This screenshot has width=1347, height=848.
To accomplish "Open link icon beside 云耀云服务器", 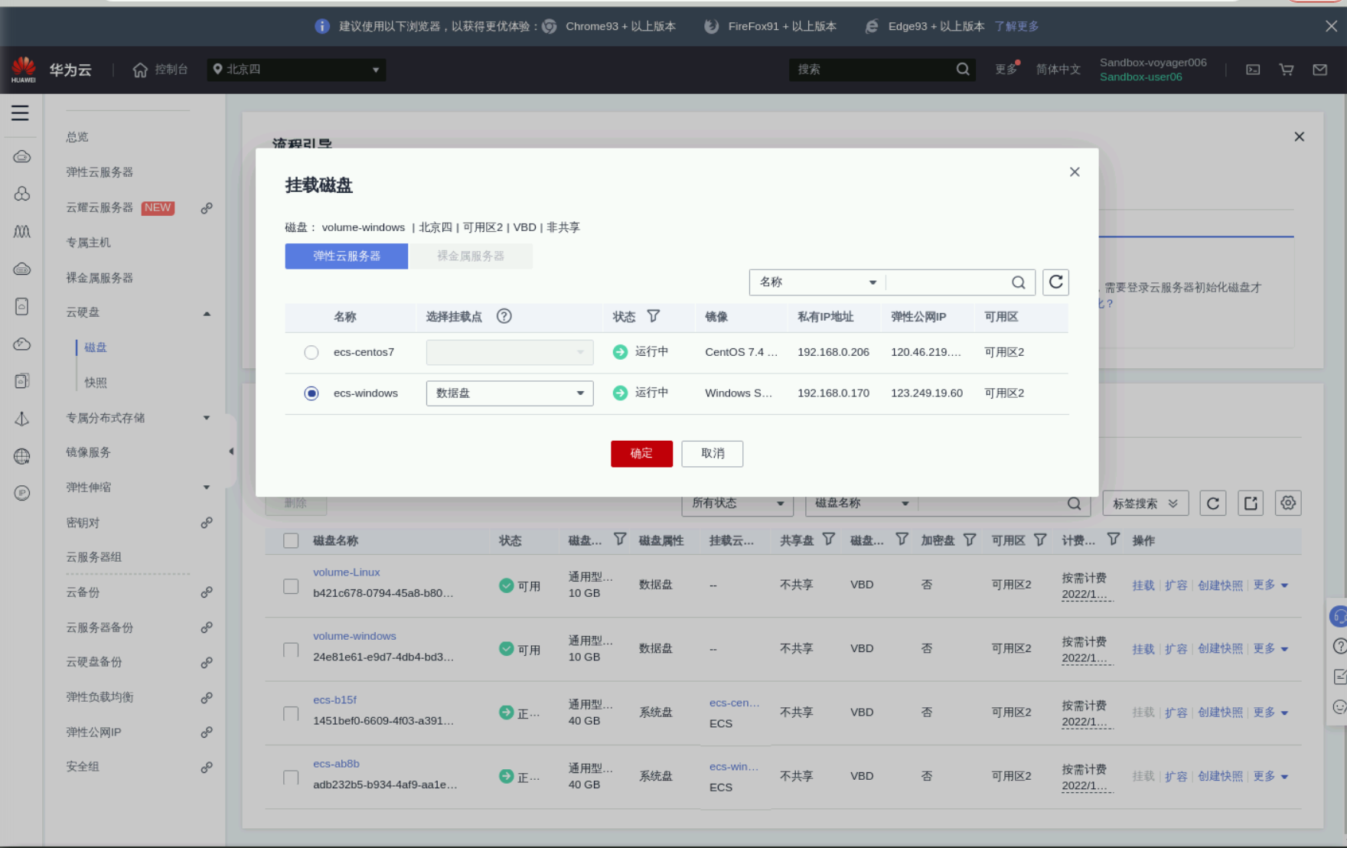I will click(x=207, y=208).
